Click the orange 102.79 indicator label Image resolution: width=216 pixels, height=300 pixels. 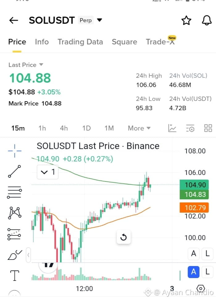(194, 208)
